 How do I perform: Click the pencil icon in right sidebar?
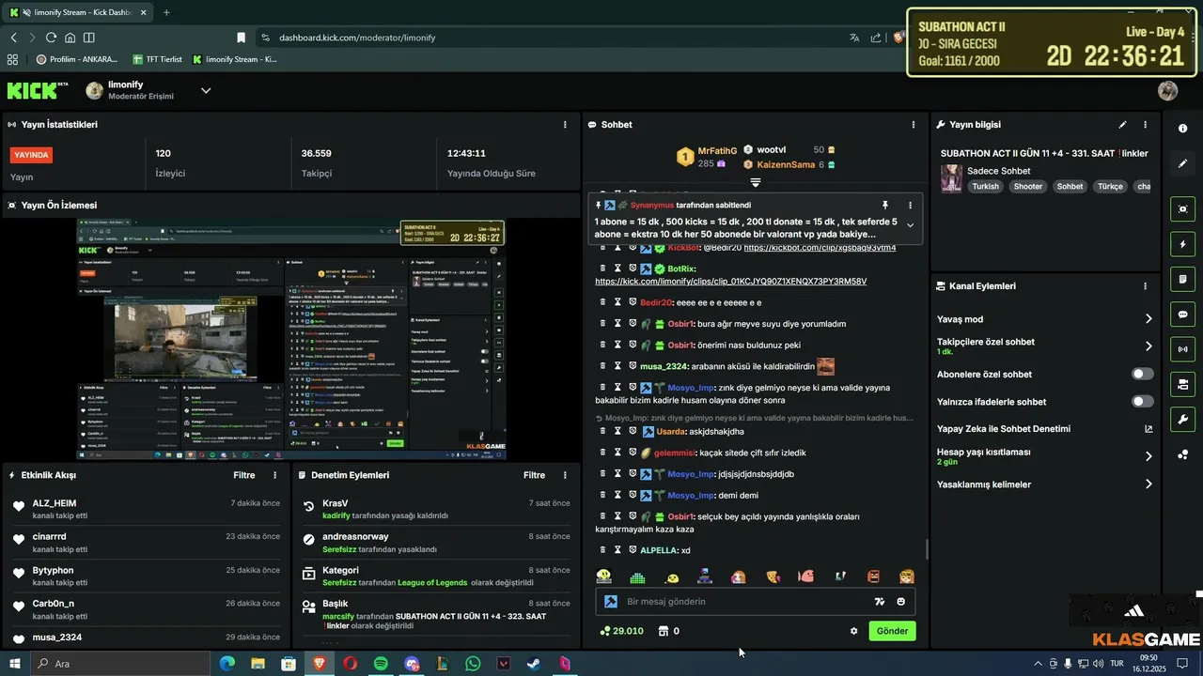[1182, 163]
